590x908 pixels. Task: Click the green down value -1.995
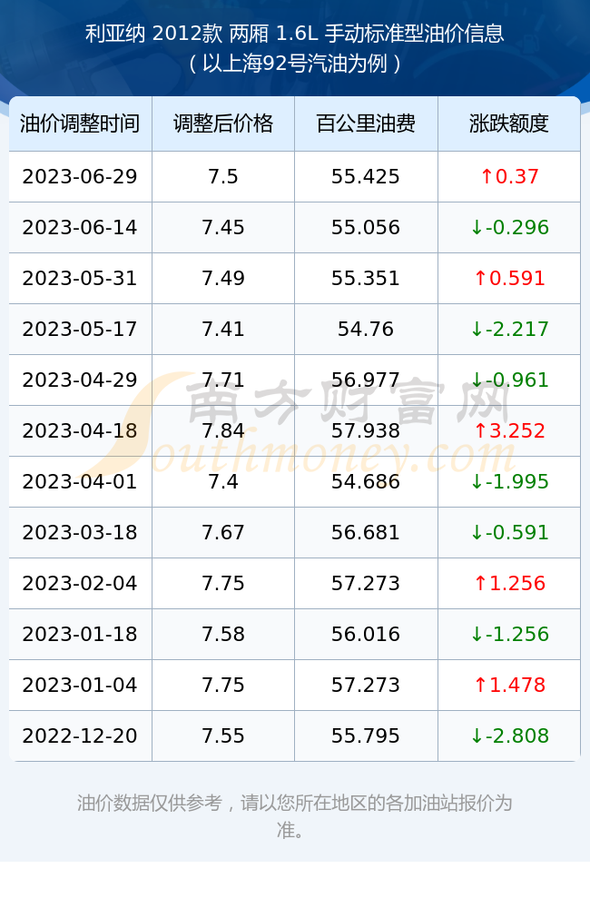pos(509,482)
